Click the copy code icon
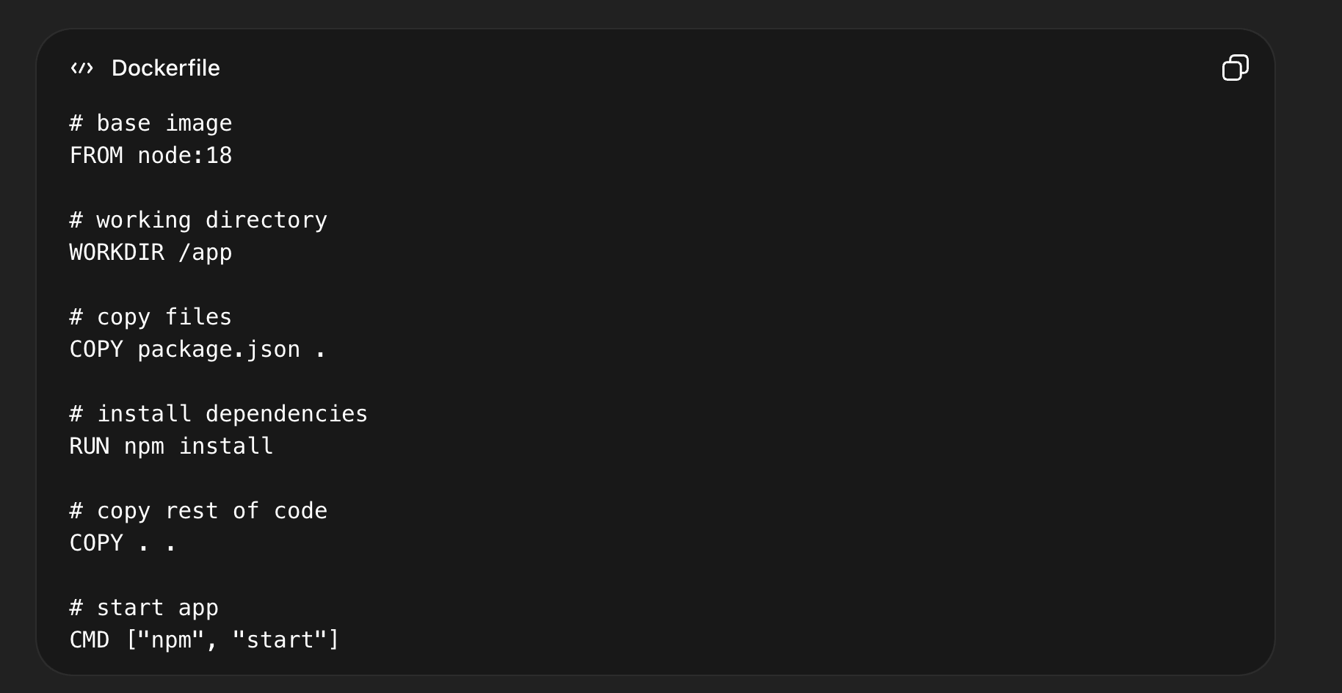The height and width of the screenshot is (693, 1342). pos(1235,68)
